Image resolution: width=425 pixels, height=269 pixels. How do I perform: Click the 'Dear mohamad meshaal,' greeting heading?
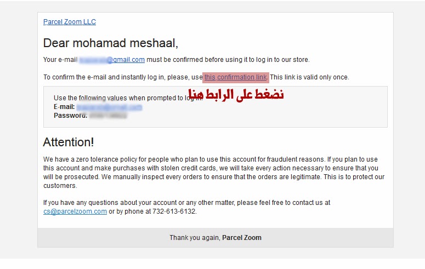click(x=111, y=43)
